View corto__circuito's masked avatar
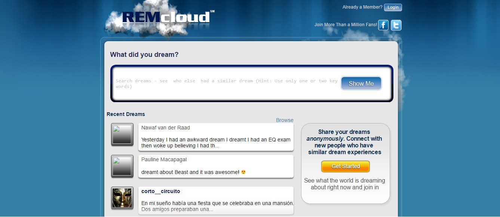The image size is (500, 217). click(x=122, y=198)
